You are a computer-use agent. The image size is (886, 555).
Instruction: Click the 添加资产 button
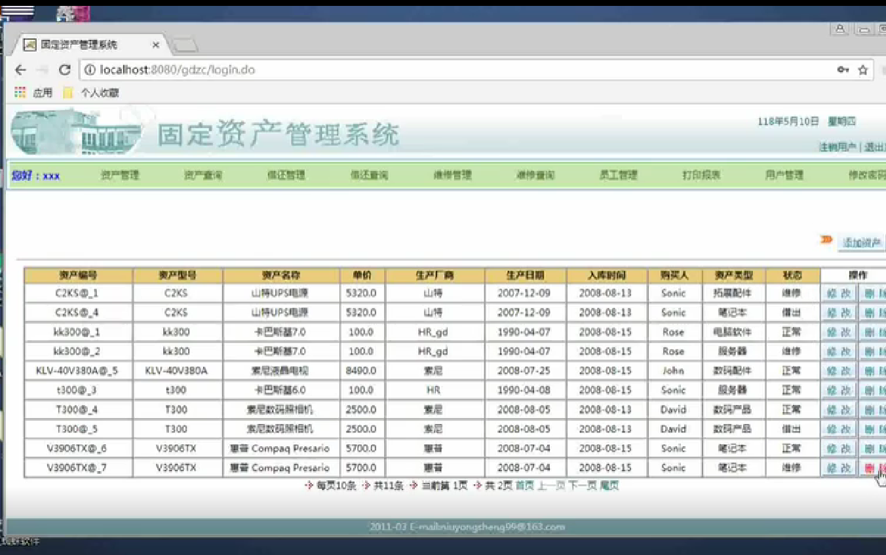tap(862, 242)
